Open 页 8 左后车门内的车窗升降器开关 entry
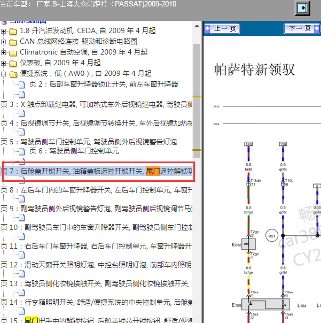Image resolution: width=321 pixels, height=323 pixels. pyautogui.click(x=96, y=190)
